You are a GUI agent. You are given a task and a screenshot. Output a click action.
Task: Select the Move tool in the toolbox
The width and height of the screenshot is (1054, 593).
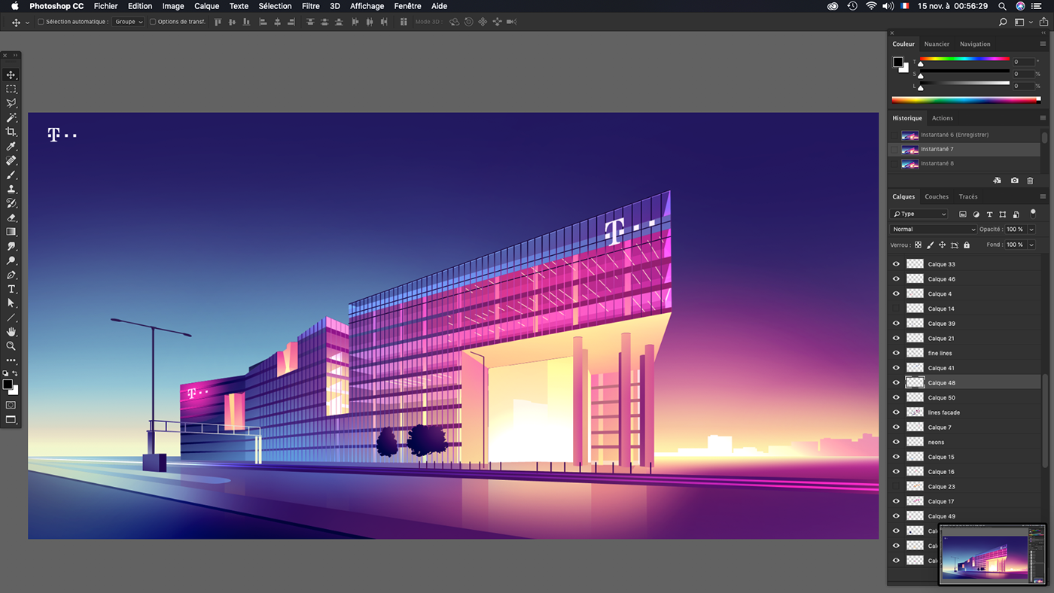pyautogui.click(x=11, y=75)
